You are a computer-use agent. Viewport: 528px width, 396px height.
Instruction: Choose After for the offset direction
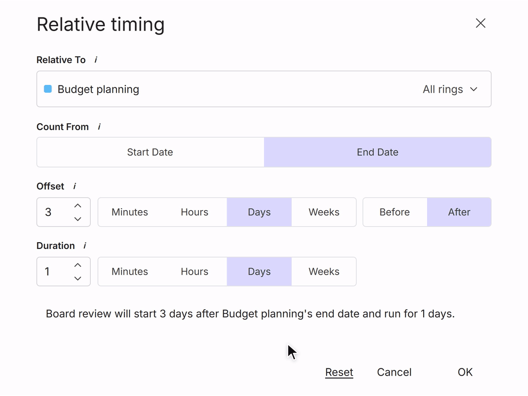pos(459,212)
